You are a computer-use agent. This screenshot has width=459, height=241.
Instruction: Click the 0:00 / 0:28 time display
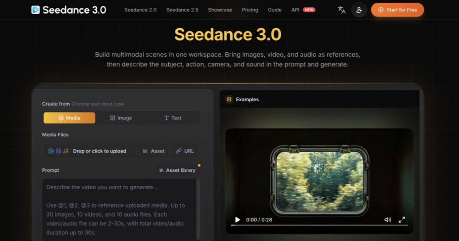point(259,220)
